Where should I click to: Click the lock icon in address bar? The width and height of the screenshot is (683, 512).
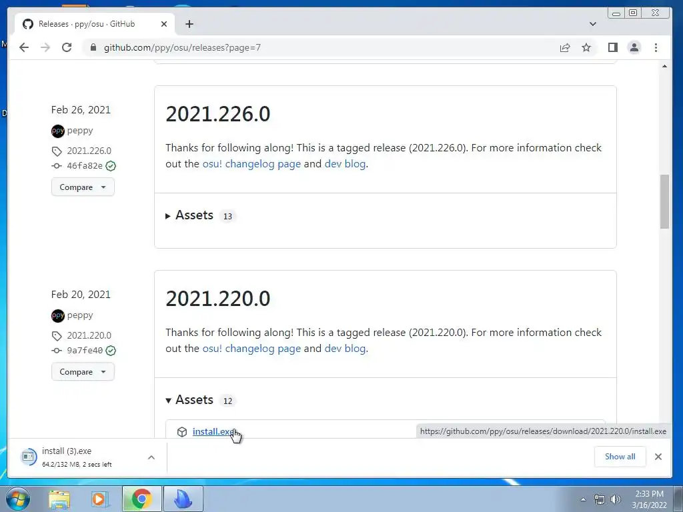click(93, 47)
